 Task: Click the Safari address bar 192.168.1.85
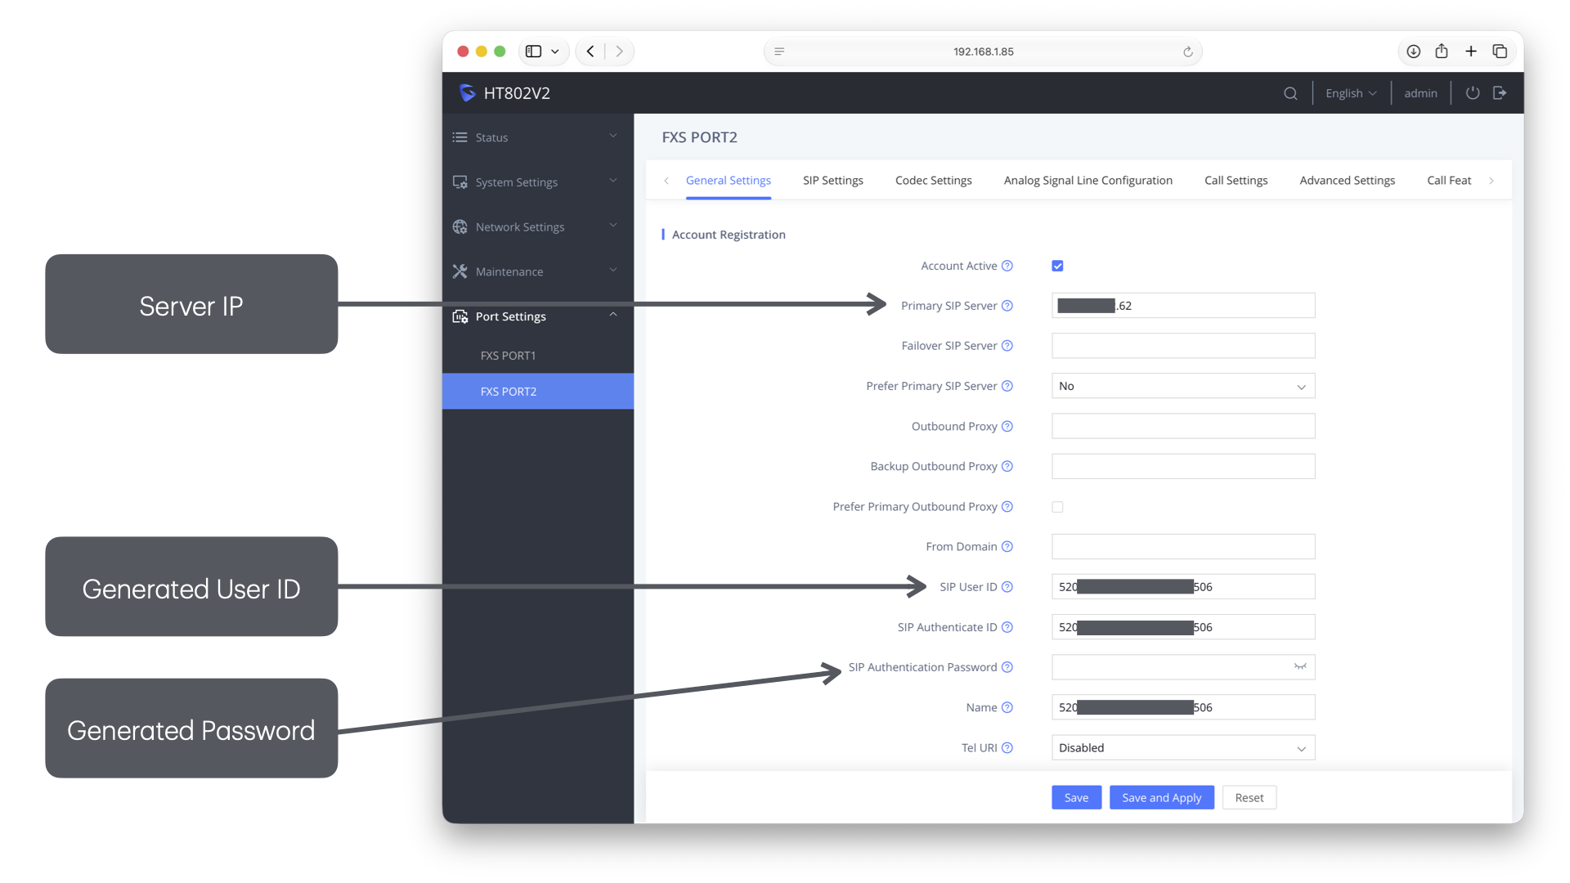983,52
